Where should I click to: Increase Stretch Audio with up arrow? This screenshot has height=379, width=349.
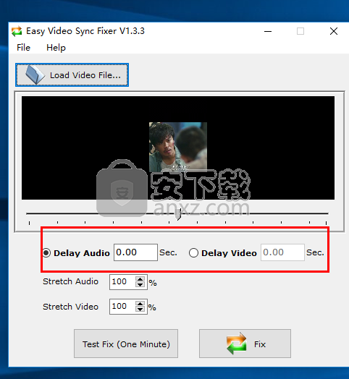click(140, 279)
